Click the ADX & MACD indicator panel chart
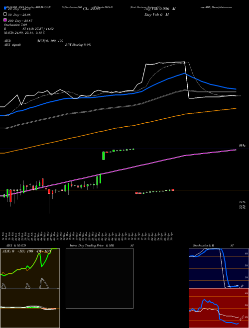Viewport: 249px width, 328px height. (30, 288)
